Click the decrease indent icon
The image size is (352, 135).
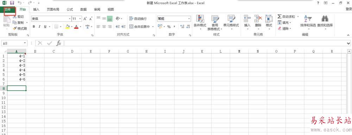click(x=118, y=27)
